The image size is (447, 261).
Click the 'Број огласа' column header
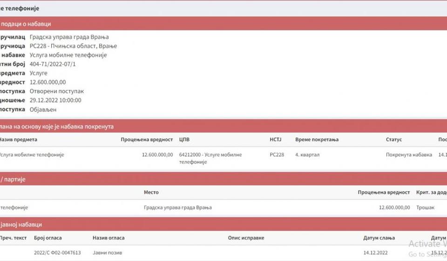[x=47, y=238]
